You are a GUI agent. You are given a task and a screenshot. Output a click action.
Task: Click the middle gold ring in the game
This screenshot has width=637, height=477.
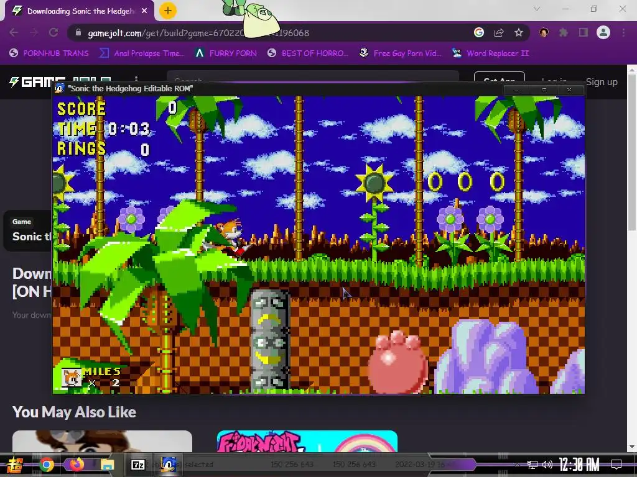click(465, 182)
